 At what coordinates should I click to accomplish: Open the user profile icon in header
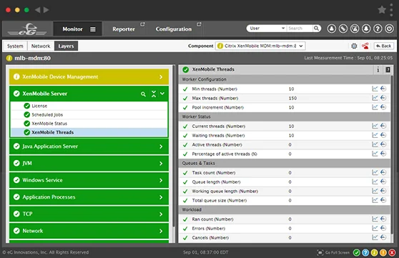pos(331,29)
